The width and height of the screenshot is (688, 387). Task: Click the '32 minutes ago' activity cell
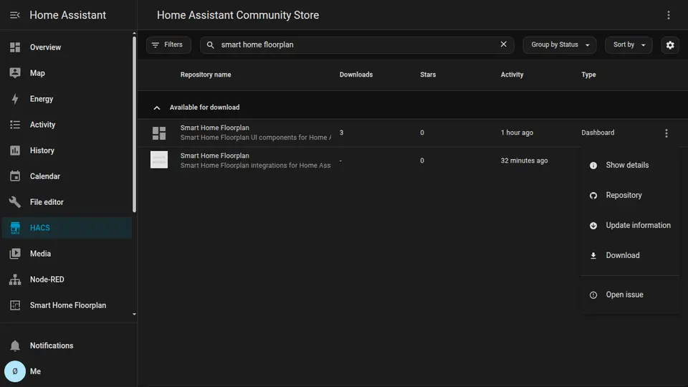[524, 161]
